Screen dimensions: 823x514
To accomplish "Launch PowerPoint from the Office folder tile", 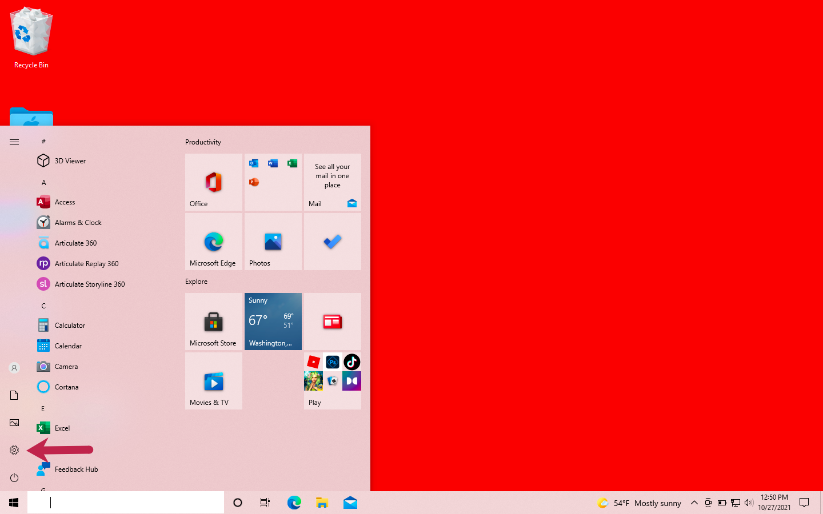I will point(254,182).
